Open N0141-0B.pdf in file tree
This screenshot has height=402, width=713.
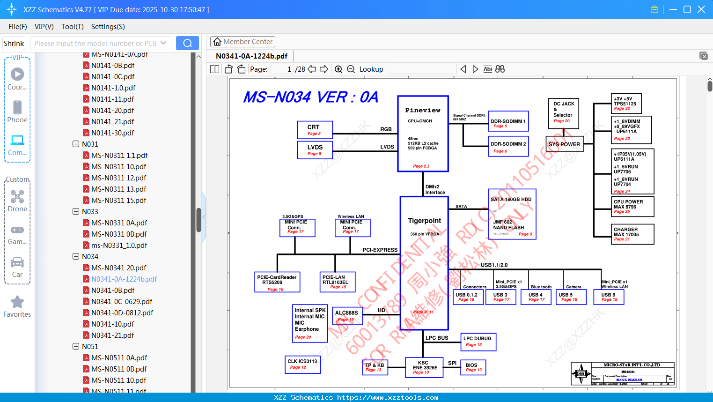click(113, 65)
